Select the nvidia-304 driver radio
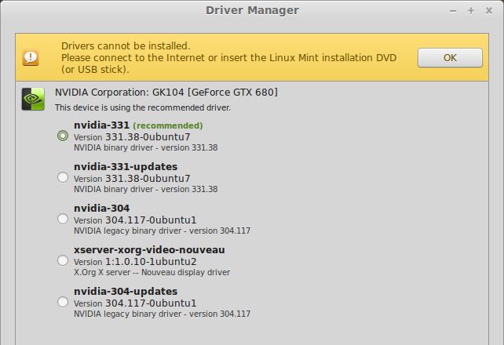The height and width of the screenshot is (345, 504). click(x=63, y=219)
